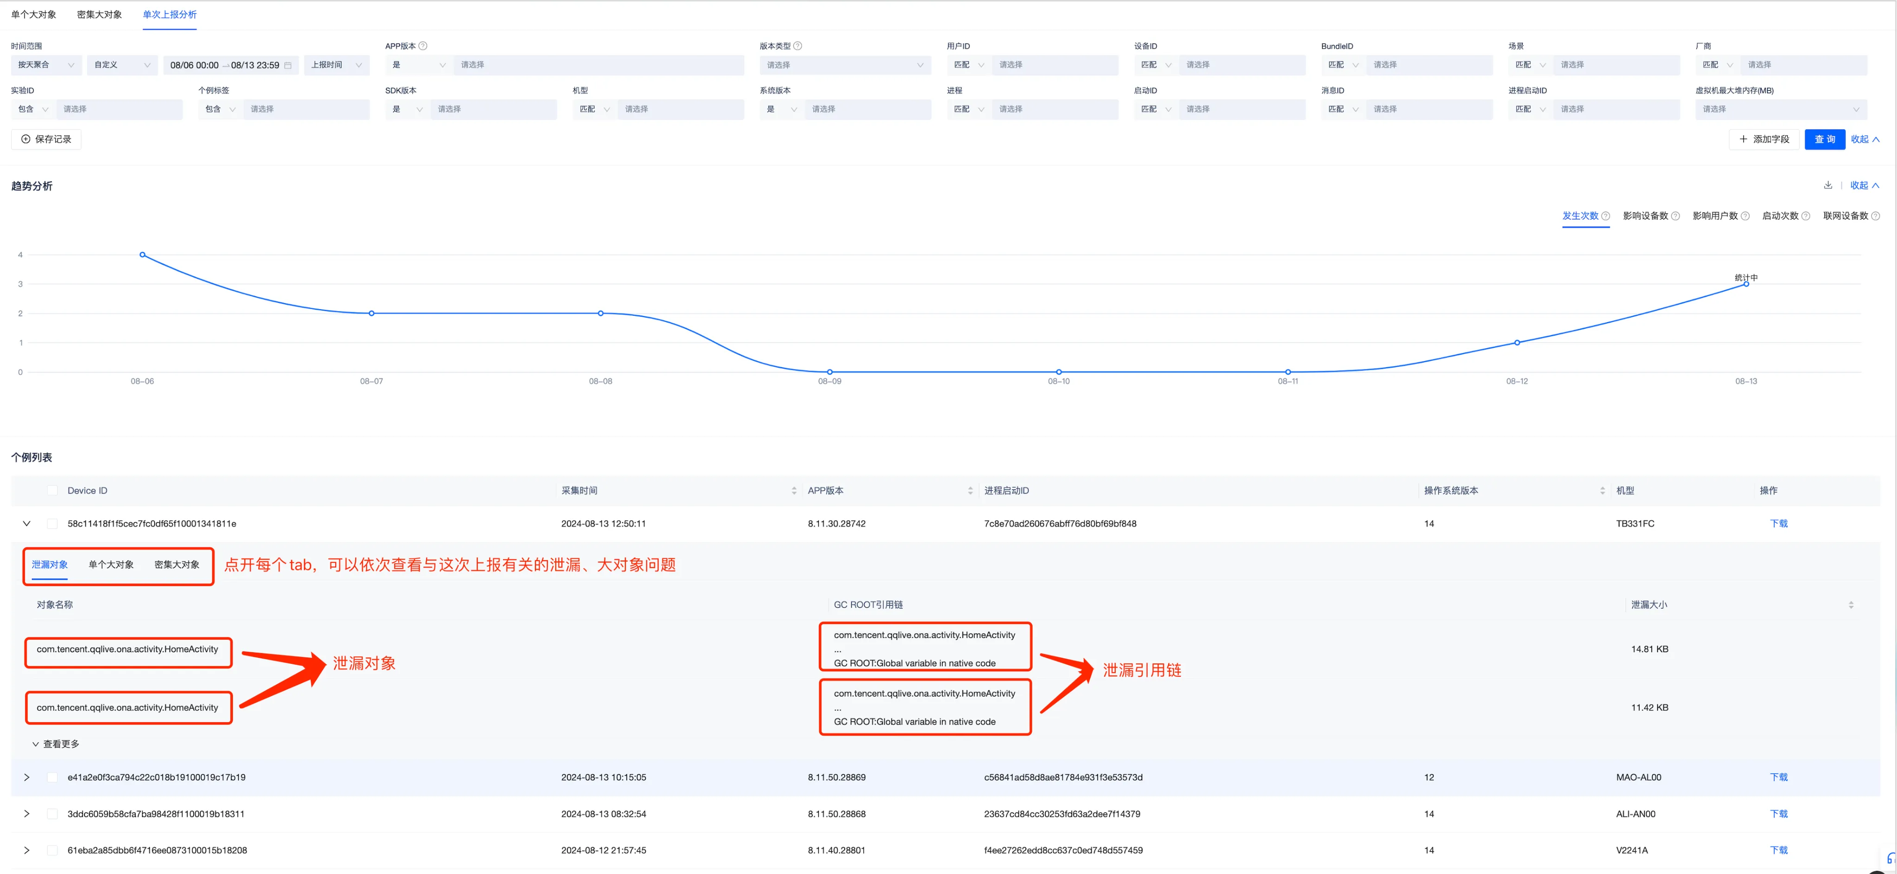Click the help icon next to APP版本
Viewport: 1897px width, 874px height.
coord(423,46)
